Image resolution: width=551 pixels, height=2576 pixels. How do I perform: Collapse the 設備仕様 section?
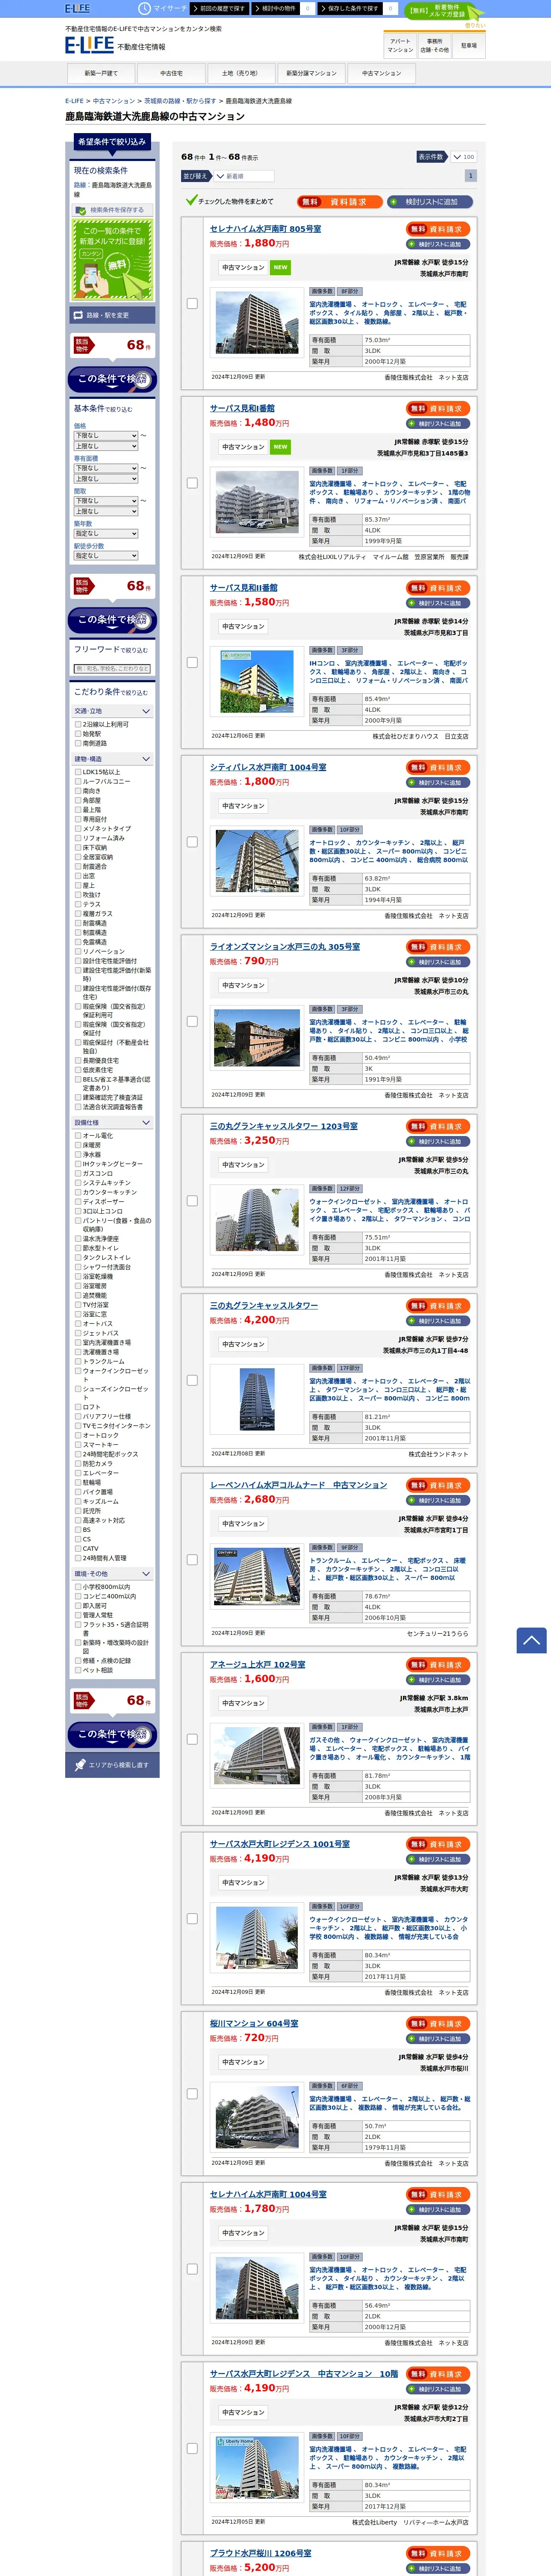(112, 1123)
